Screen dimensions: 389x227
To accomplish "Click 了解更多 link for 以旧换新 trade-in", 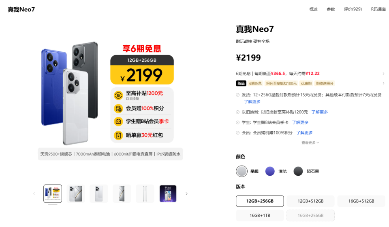I will pos(320,112).
